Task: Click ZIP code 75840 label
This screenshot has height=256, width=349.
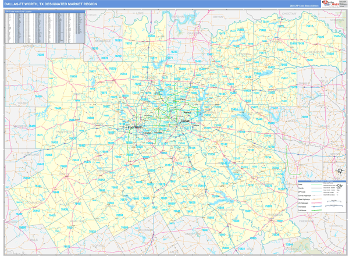Action: pyautogui.click(x=236, y=221)
